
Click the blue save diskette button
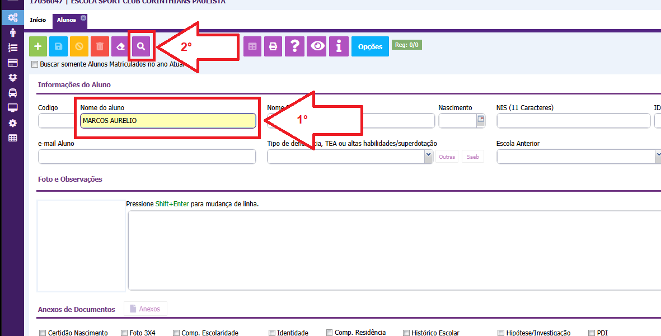coord(58,46)
